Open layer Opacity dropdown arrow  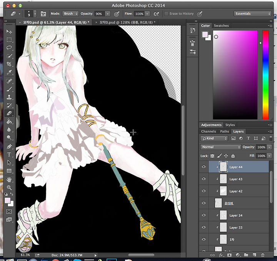tap(269, 147)
